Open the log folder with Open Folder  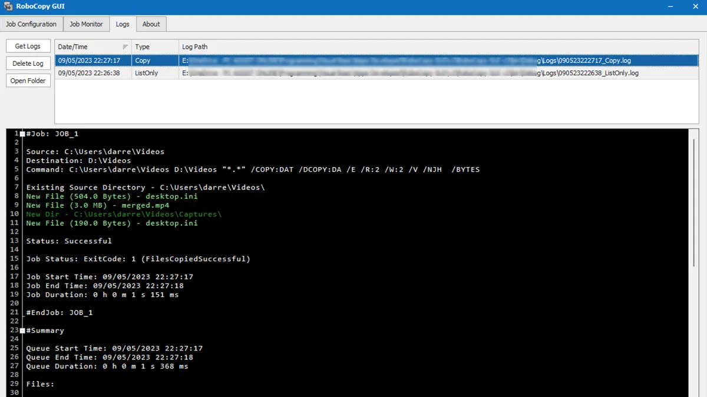coord(28,81)
